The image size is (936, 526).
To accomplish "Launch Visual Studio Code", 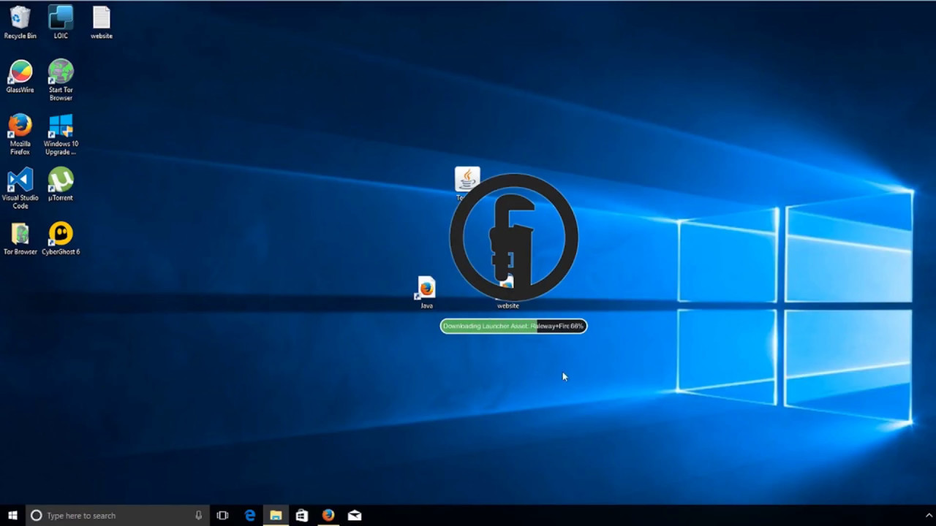I will click(x=20, y=180).
